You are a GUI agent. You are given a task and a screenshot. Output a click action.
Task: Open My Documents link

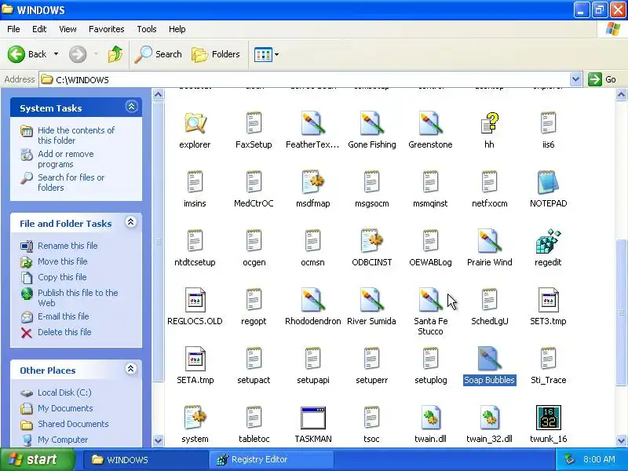65,408
